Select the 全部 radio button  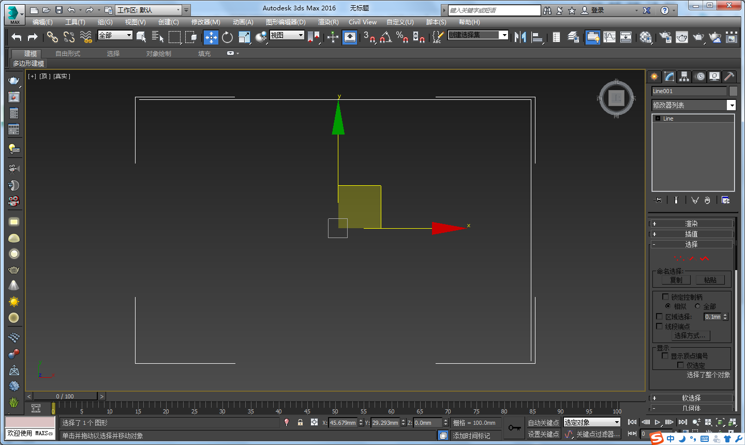tap(697, 306)
